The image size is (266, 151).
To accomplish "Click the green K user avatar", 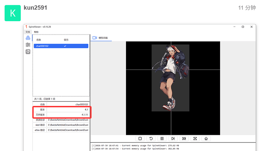I will 13,13.
